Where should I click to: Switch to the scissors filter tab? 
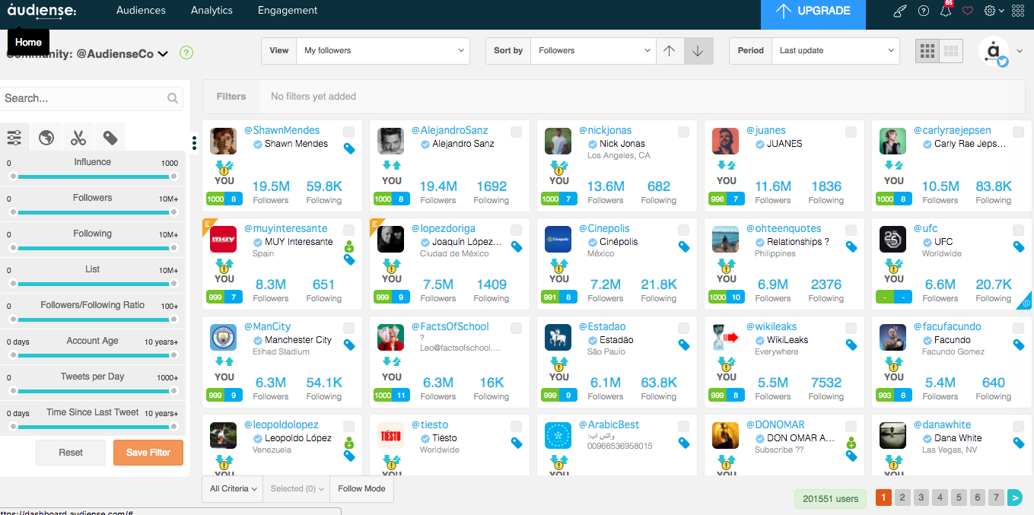coord(78,138)
